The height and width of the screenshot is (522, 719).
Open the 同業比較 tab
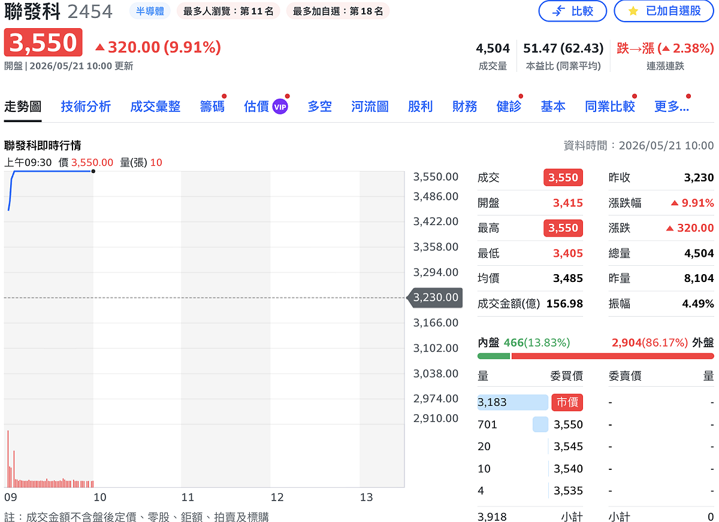[x=609, y=107]
